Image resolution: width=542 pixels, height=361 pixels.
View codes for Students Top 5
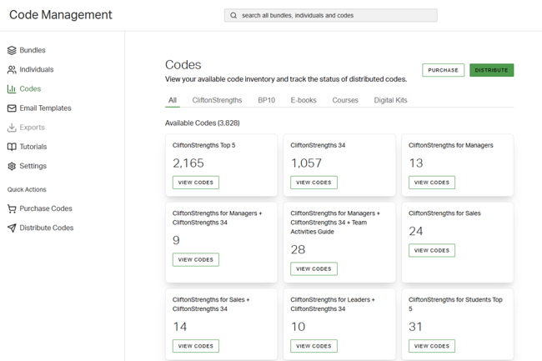coord(432,346)
